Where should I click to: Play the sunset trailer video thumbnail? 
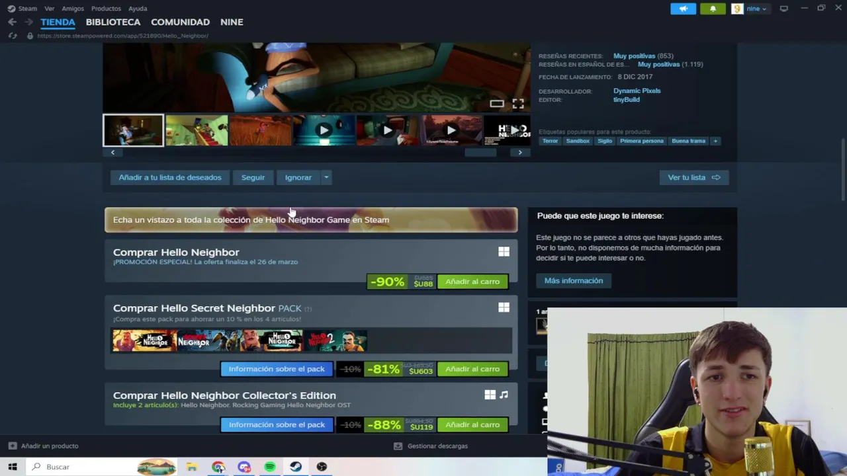tap(451, 130)
